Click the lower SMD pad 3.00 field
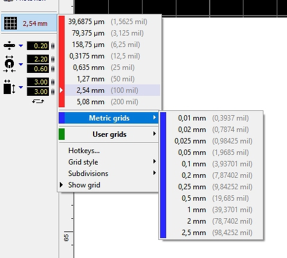 tap(38, 92)
